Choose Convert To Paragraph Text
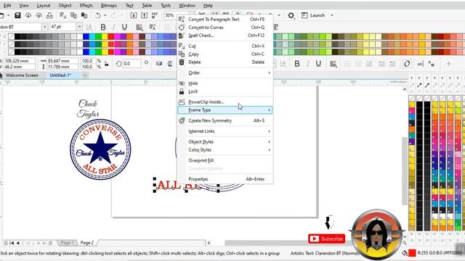Image resolution: width=465 pixels, height=261 pixels. 225,20
